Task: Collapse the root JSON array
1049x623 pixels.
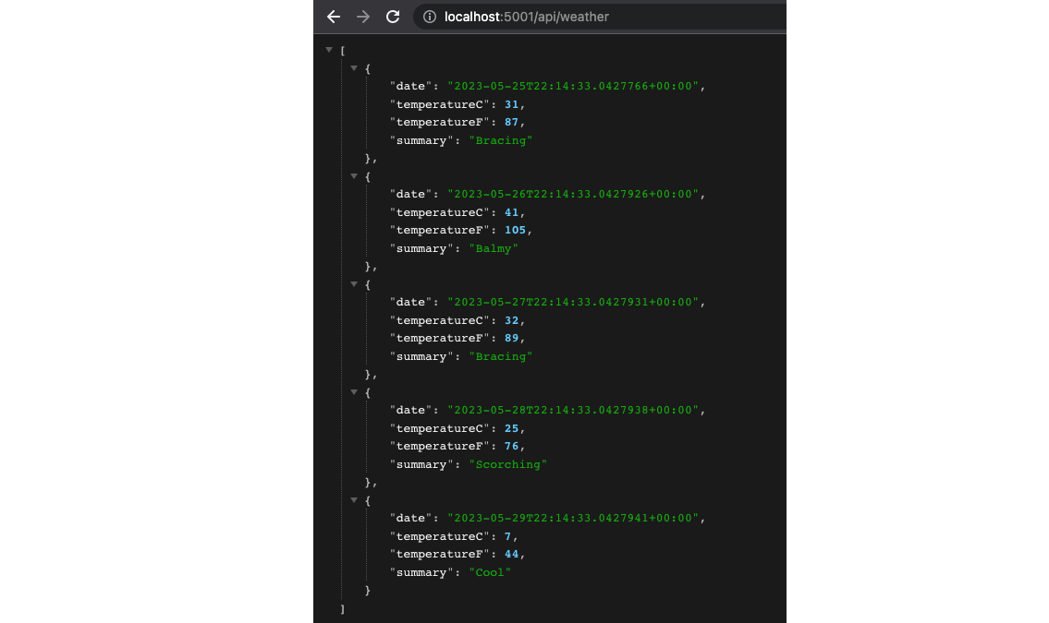Action: [x=329, y=50]
